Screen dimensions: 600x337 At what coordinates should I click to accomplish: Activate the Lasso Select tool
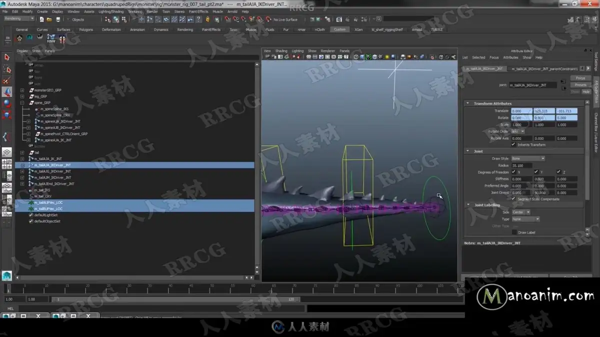pyautogui.click(x=7, y=69)
